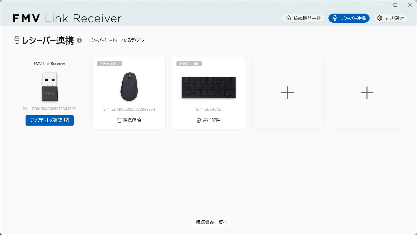Click the アップデートを確認する button
The width and height of the screenshot is (417, 235).
[50, 120]
